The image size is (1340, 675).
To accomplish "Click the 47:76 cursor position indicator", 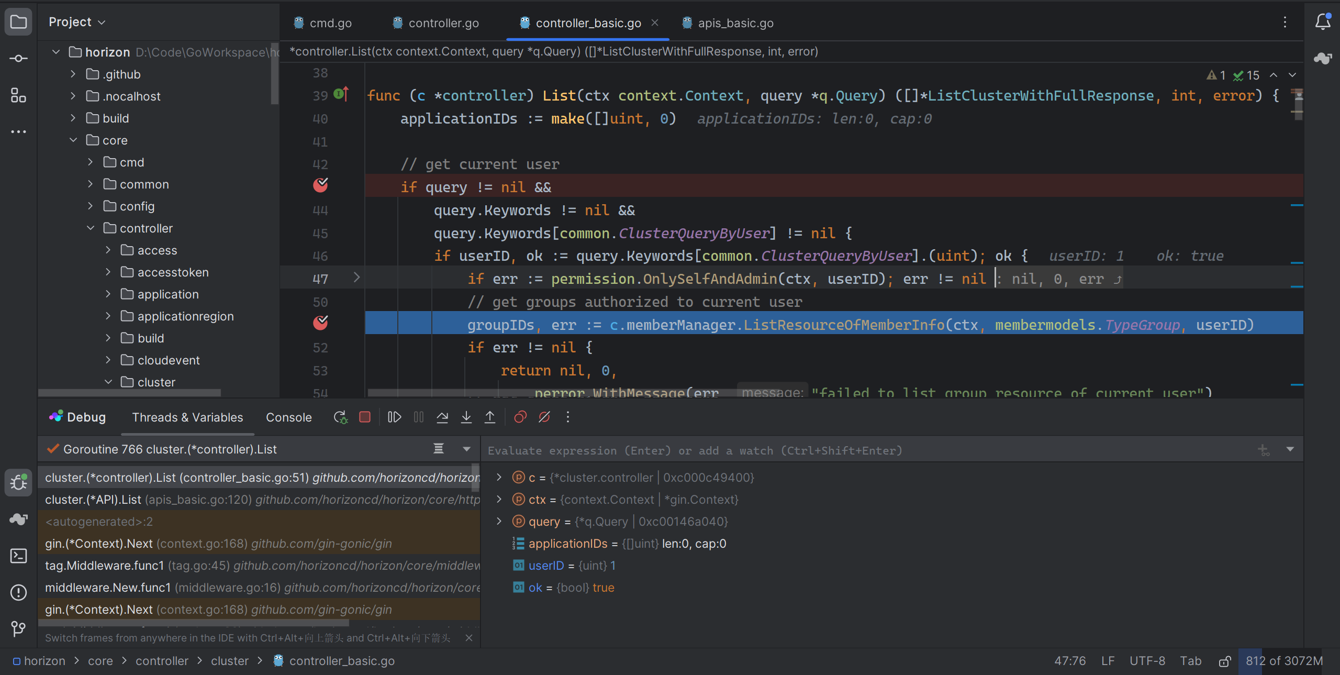I will [x=1070, y=661].
